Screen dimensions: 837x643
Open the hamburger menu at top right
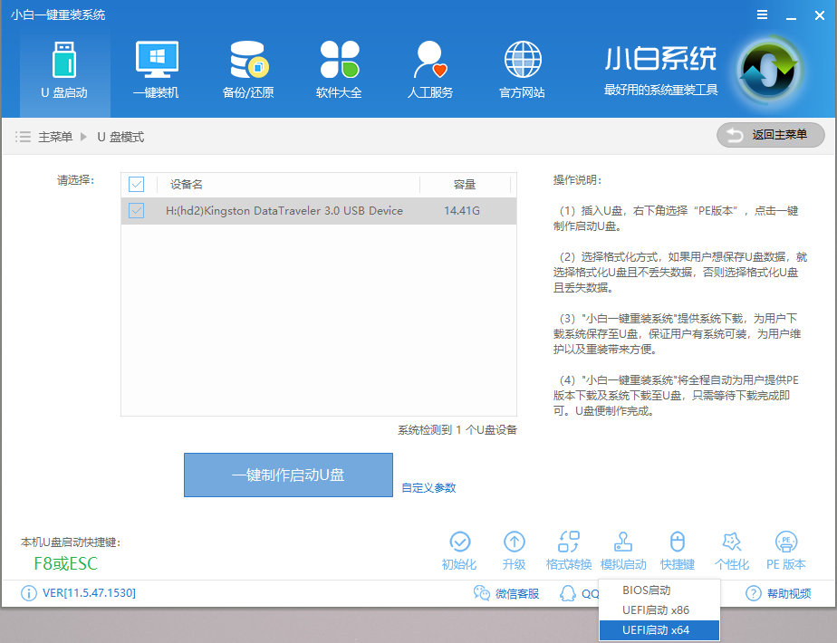[x=762, y=14]
